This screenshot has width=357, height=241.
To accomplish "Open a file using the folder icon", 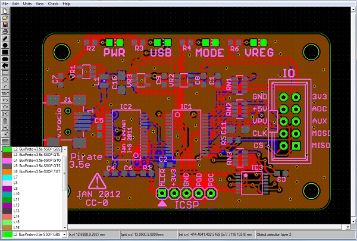I will (5, 18).
